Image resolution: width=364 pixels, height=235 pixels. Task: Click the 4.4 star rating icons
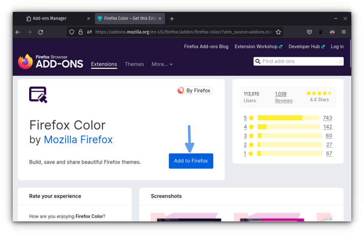click(319, 93)
